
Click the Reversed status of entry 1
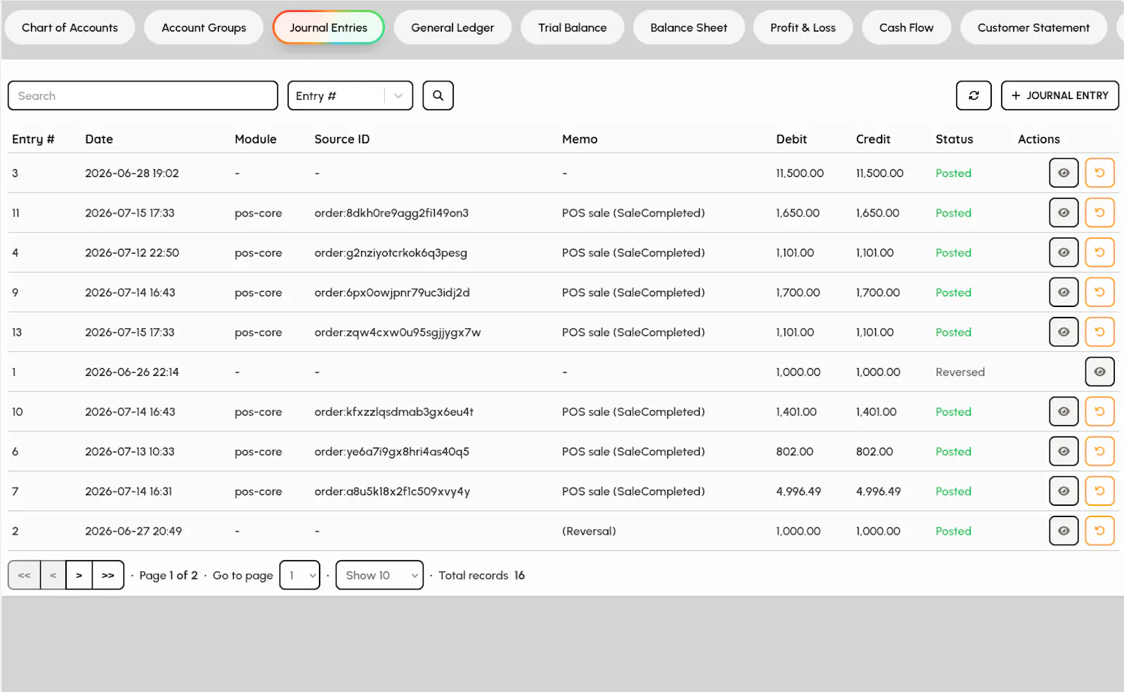coord(960,372)
